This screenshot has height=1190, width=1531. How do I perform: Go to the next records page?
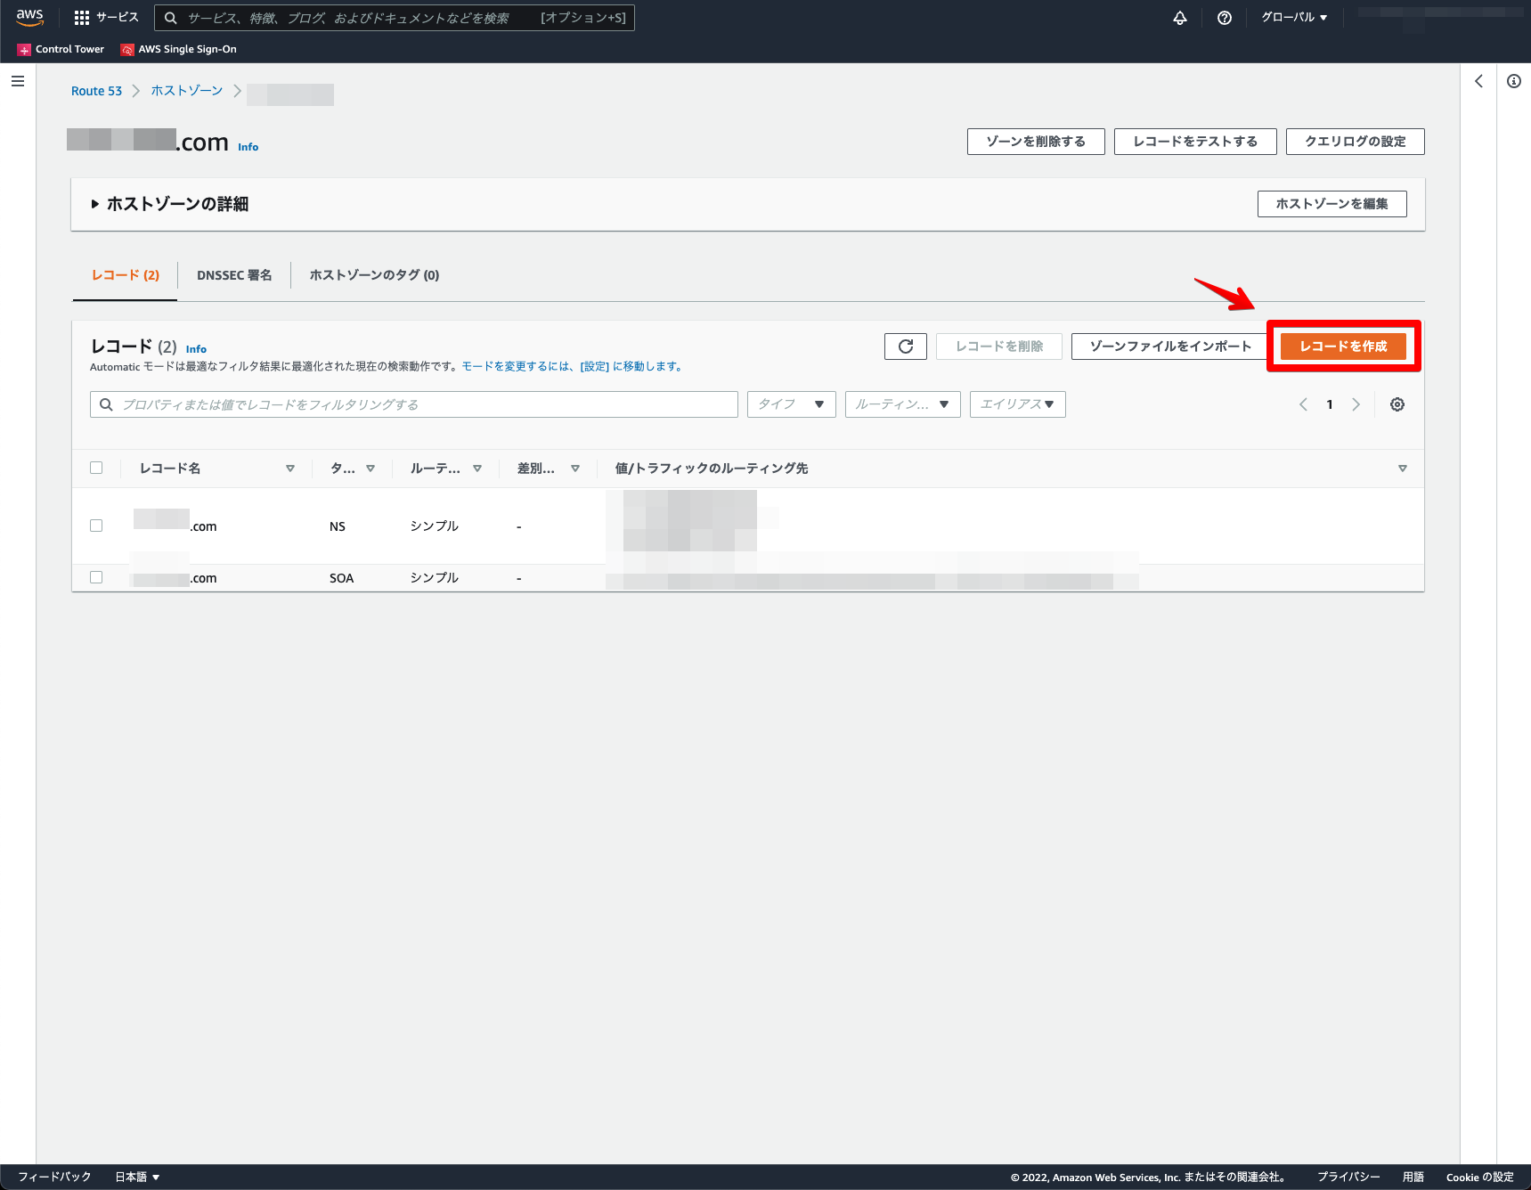(x=1356, y=404)
